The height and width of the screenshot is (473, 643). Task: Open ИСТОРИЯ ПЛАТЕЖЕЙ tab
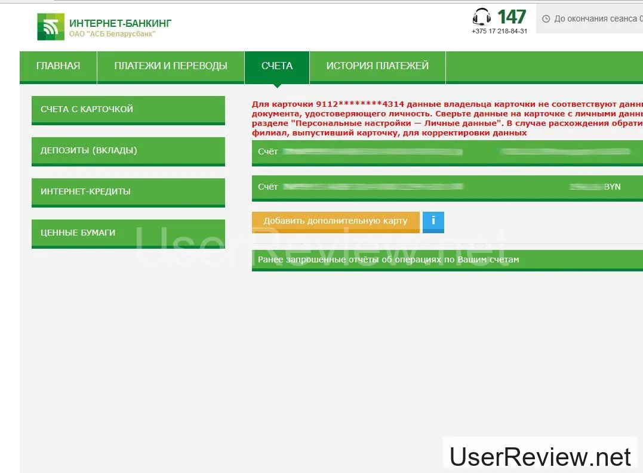pyautogui.click(x=377, y=66)
